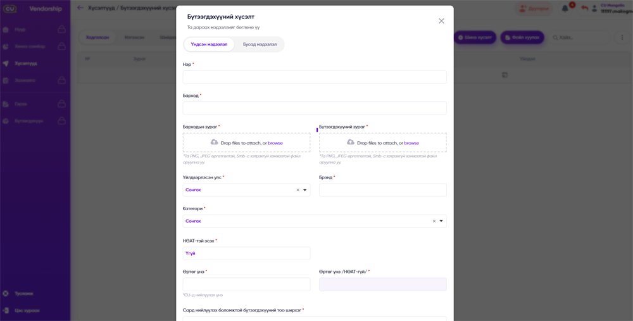Open Нүүр home icon in sidebar
This screenshot has width=633, height=321.
pos(6,30)
